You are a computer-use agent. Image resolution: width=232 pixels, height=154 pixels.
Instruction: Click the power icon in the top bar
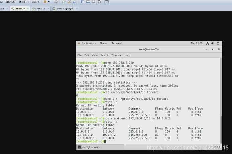(x=218, y=43)
